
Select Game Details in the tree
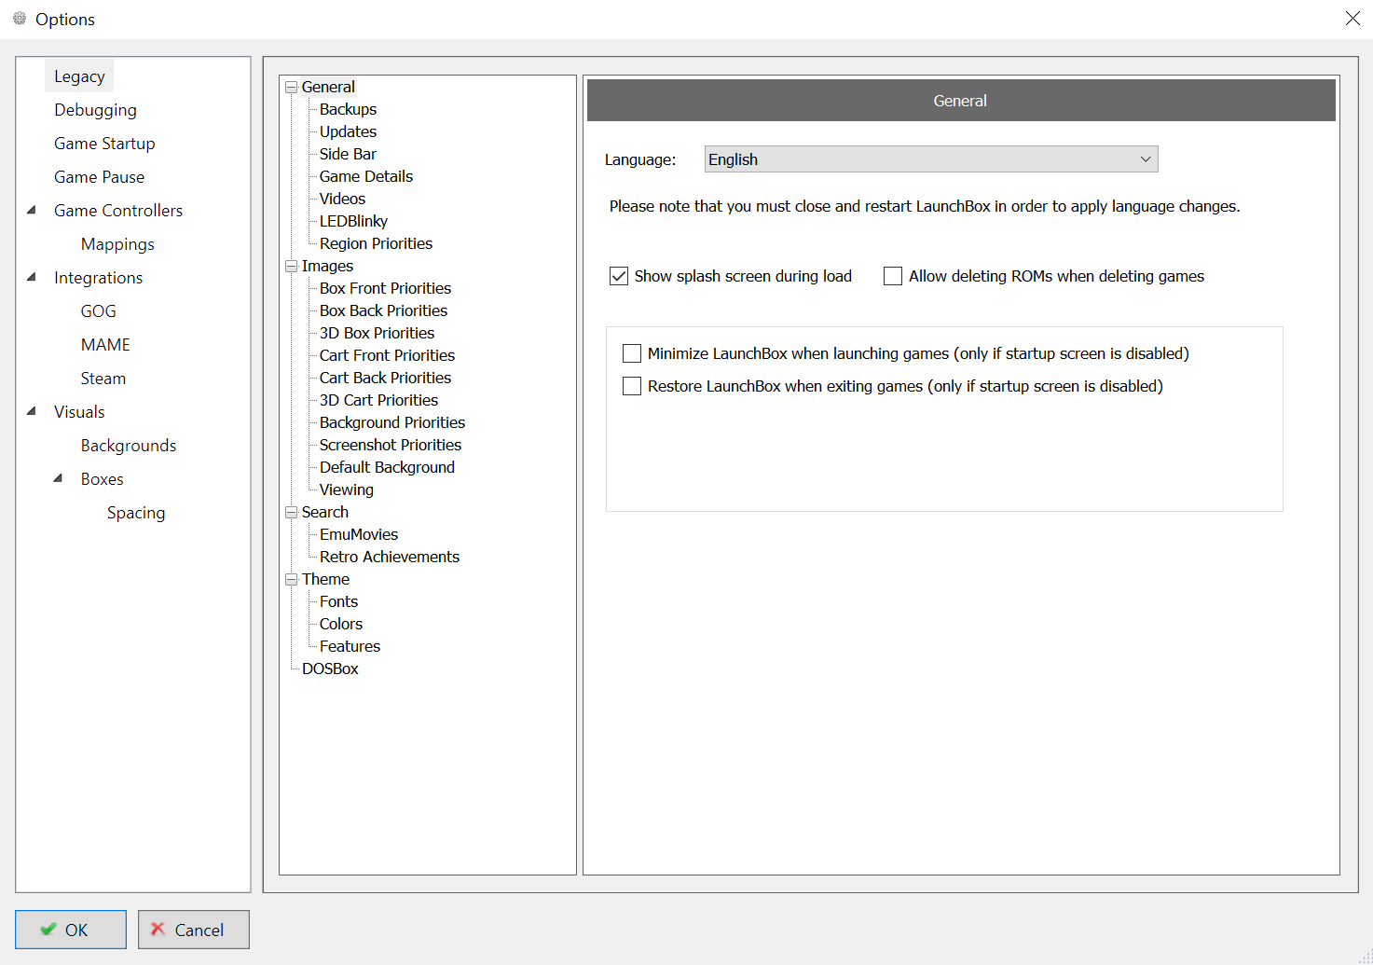[x=366, y=176]
